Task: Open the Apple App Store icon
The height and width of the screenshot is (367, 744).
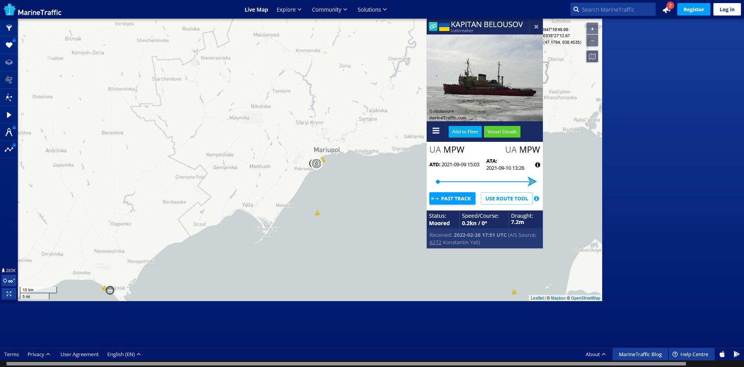Action: 722,354
